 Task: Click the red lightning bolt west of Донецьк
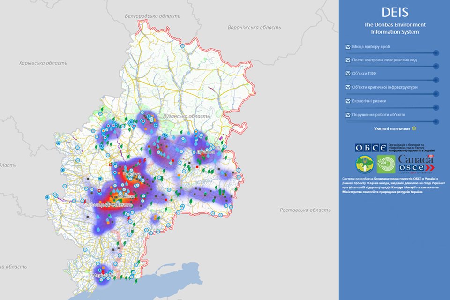click(x=85, y=201)
